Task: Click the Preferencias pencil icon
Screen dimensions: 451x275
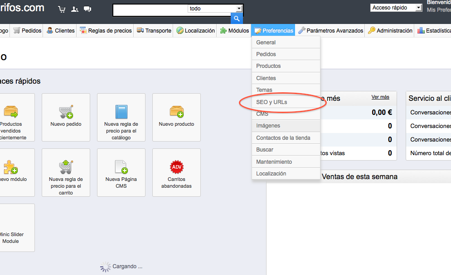Action: point(258,30)
